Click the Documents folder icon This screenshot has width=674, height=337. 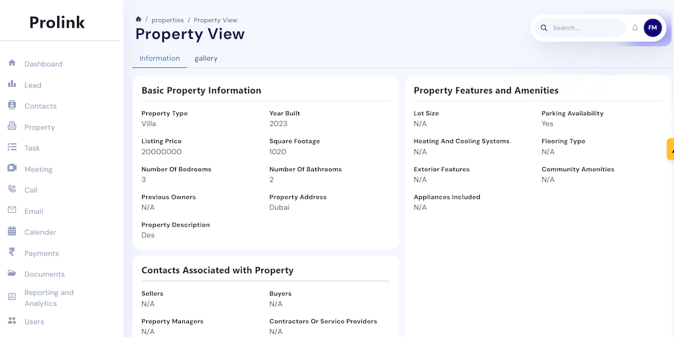(12, 274)
